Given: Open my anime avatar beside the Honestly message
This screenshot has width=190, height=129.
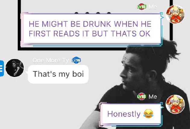Looking at the screenshot, I should tap(175, 104).
